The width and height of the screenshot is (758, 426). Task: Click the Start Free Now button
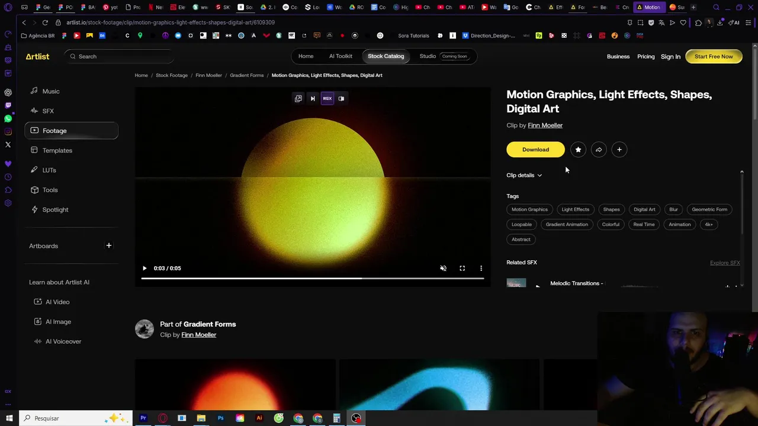coord(714,56)
